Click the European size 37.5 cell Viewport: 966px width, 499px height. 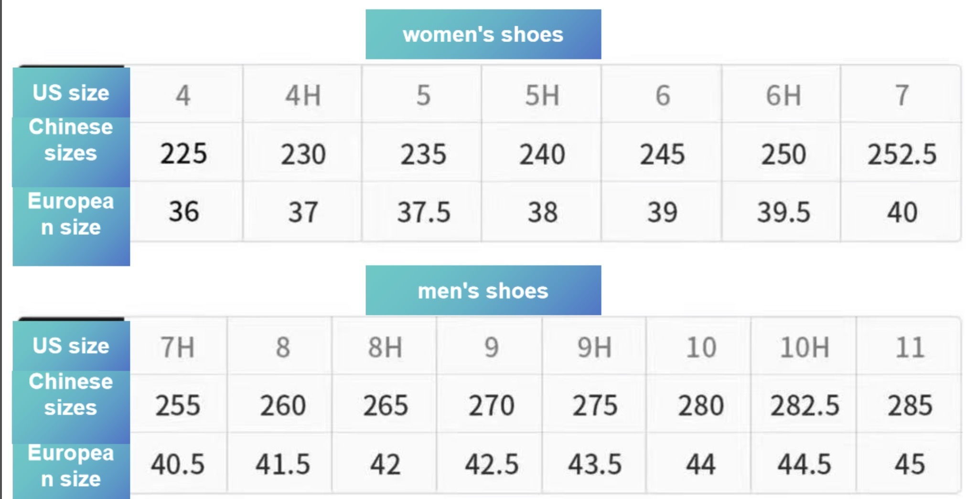pos(423,212)
